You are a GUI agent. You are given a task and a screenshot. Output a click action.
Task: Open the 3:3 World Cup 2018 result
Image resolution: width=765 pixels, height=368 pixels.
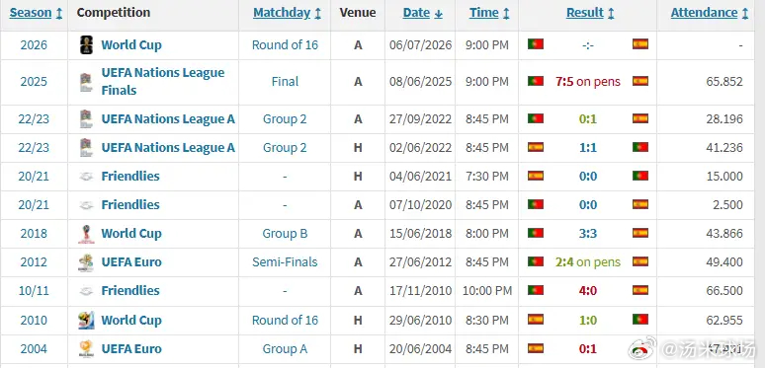pos(588,234)
